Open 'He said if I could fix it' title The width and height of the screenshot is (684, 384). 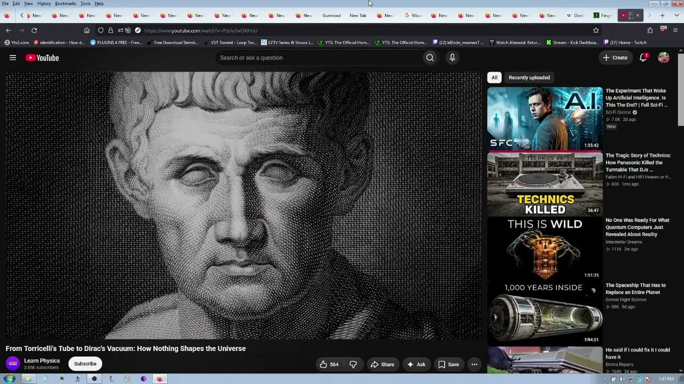[x=638, y=353]
